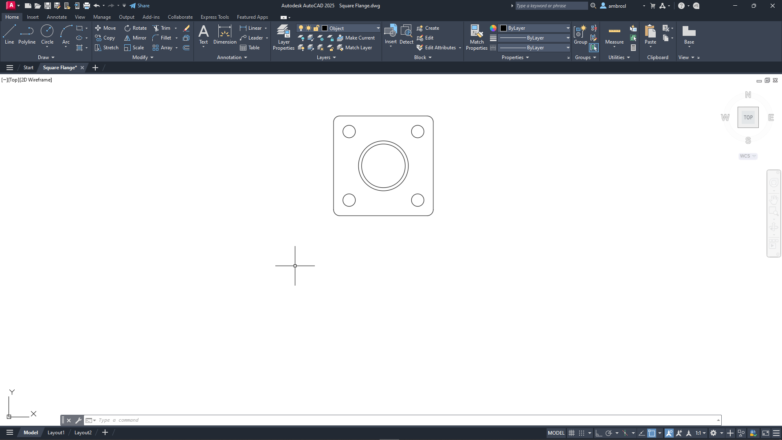Toggle ortho mode in status bar
Image resolution: width=782 pixels, height=440 pixels.
click(598, 433)
